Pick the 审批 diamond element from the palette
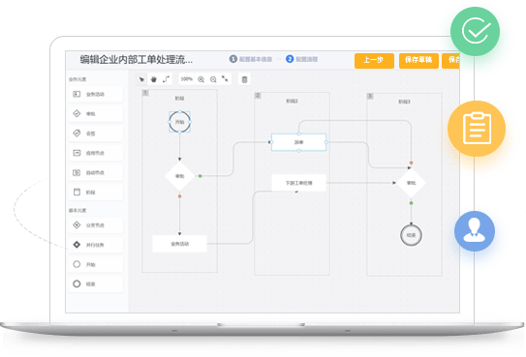526x357 pixels. (x=96, y=113)
